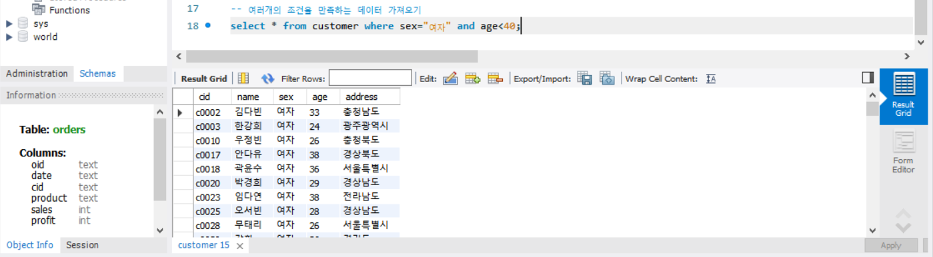Click address 광주광역시 in row c0003
933x257 pixels.
coord(369,126)
